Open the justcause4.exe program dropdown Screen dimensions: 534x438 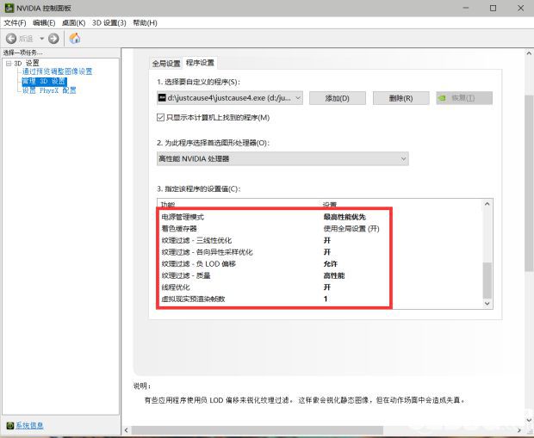(230, 98)
